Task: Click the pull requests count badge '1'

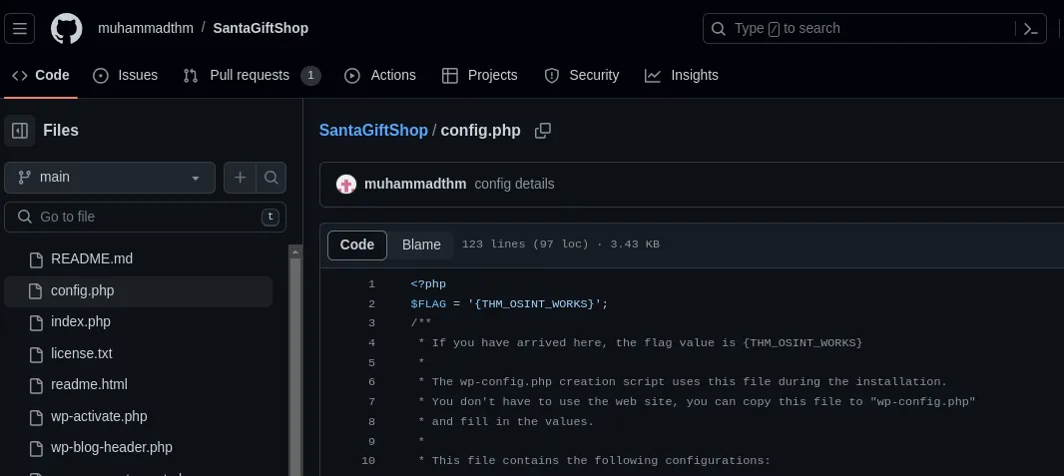Action: tap(310, 75)
